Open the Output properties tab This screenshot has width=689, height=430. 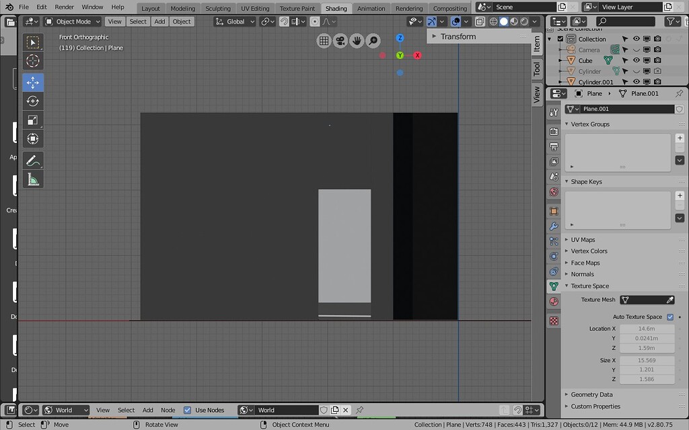tap(554, 146)
